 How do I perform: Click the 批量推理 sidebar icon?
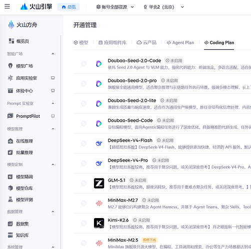pos(10,152)
